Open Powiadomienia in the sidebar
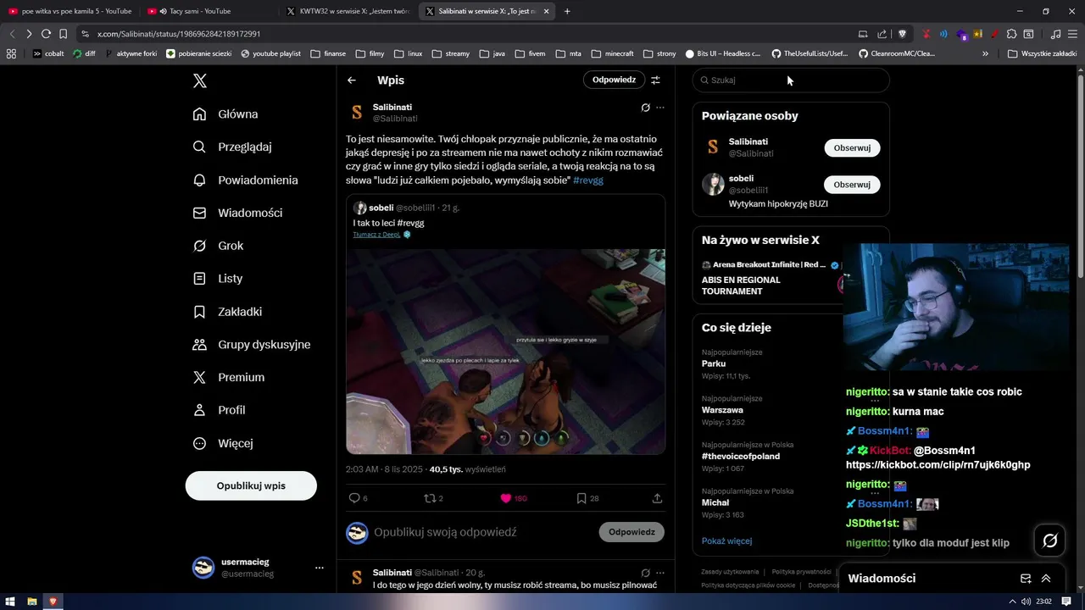 pos(245,180)
